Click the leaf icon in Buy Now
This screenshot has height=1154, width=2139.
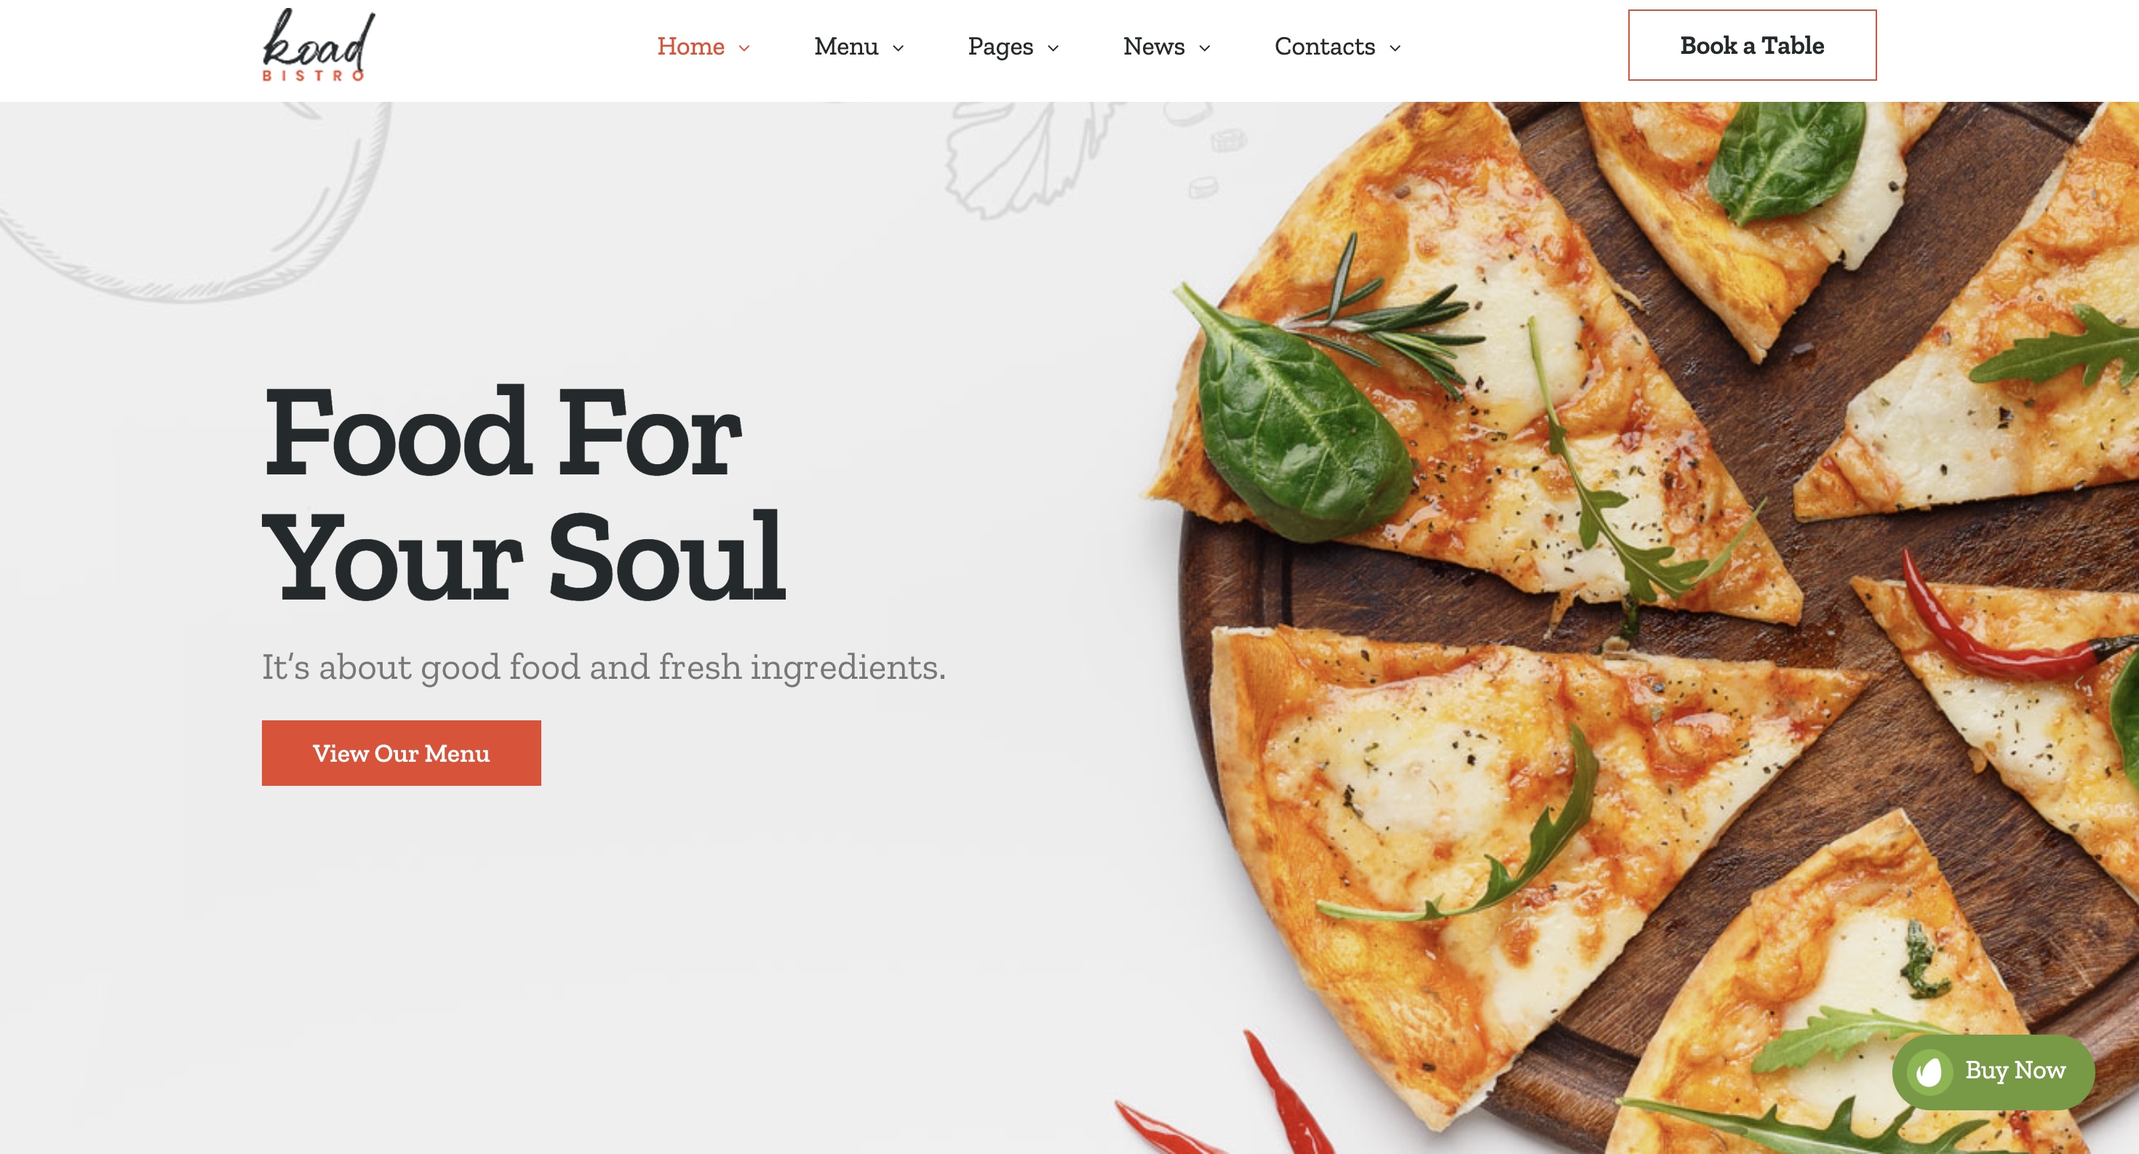coord(1929,1072)
